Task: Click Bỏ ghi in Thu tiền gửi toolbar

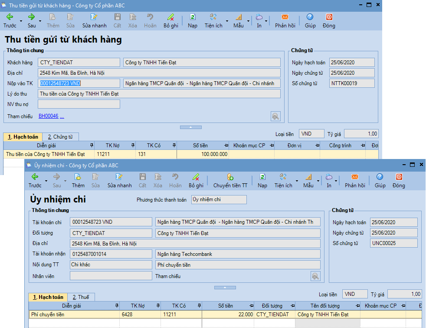Action: click(x=170, y=21)
